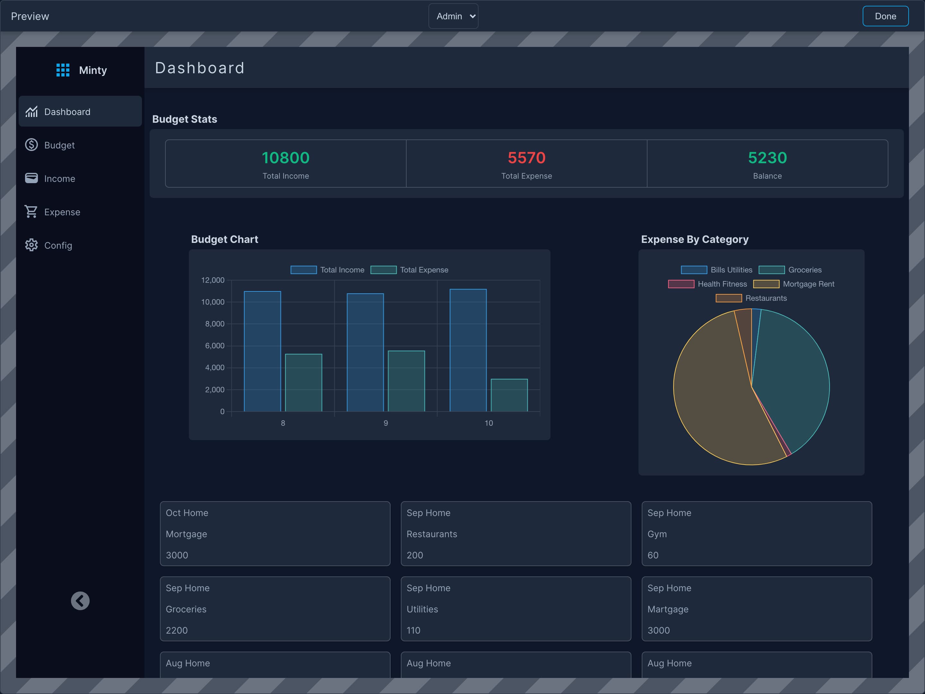
Task: Select the Oct Home Mortgage 3000 card
Action: pyautogui.click(x=275, y=533)
